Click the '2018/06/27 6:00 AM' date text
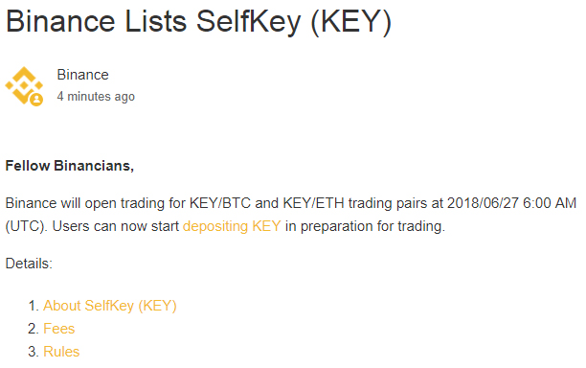Screen dimensions: 586x368 [x=511, y=203]
